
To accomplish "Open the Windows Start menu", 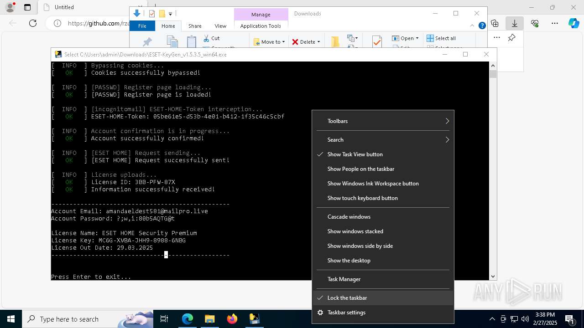I will [x=11, y=319].
